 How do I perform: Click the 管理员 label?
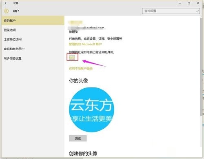click(x=73, y=32)
